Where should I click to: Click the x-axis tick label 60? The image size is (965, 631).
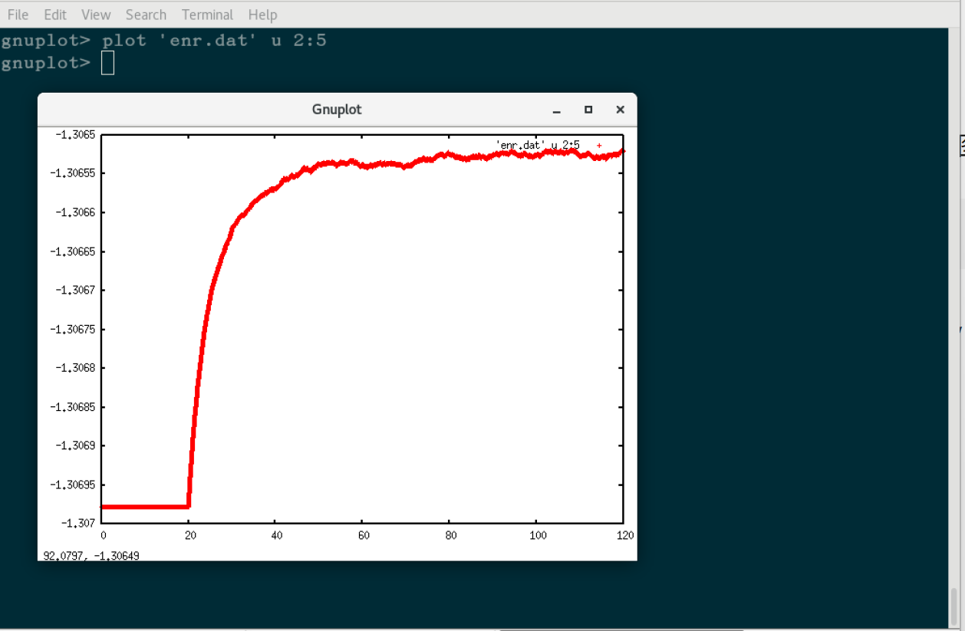pyautogui.click(x=364, y=535)
